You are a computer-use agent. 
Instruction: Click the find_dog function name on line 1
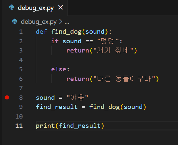click(67, 32)
